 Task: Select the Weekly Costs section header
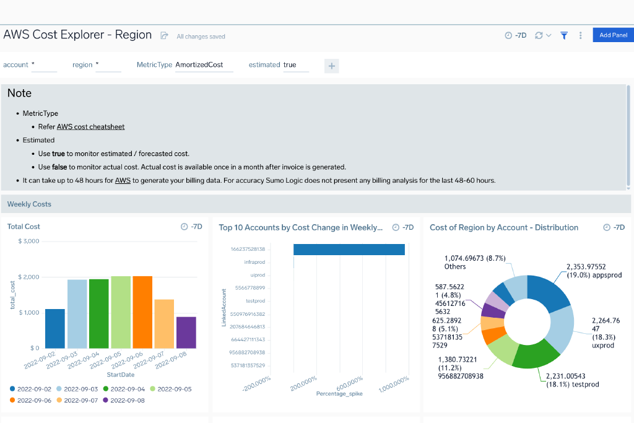pyautogui.click(x=28, y=204)
